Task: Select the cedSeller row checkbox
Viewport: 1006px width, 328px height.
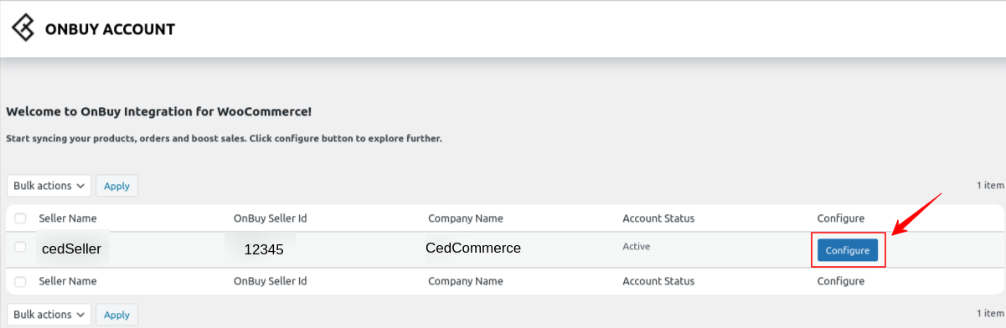Action: (20, 247)
